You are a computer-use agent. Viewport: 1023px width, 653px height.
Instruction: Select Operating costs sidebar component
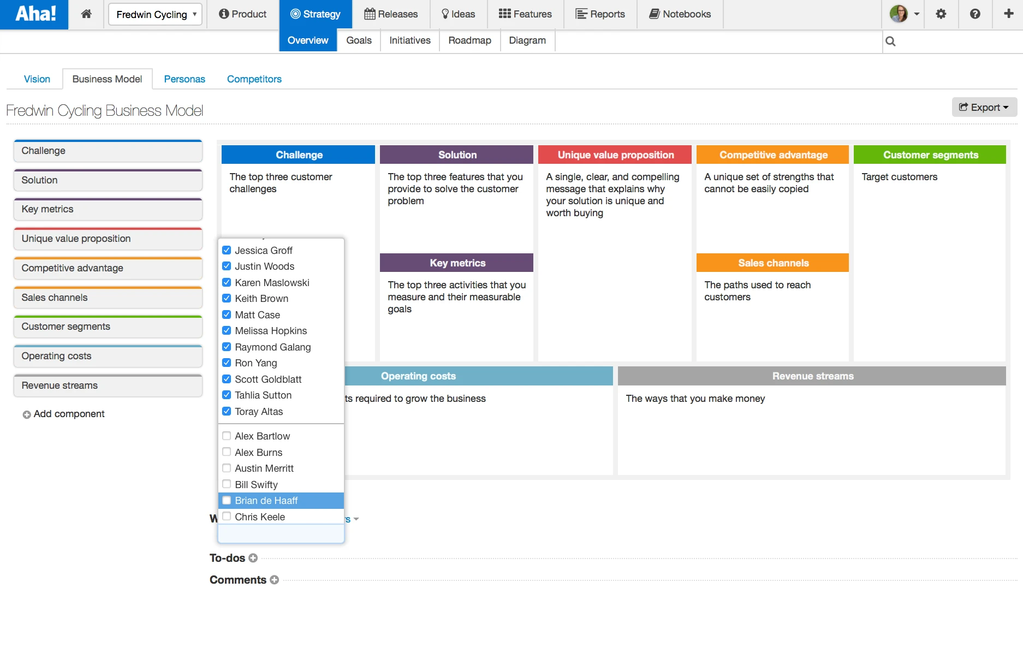point(108,356)
